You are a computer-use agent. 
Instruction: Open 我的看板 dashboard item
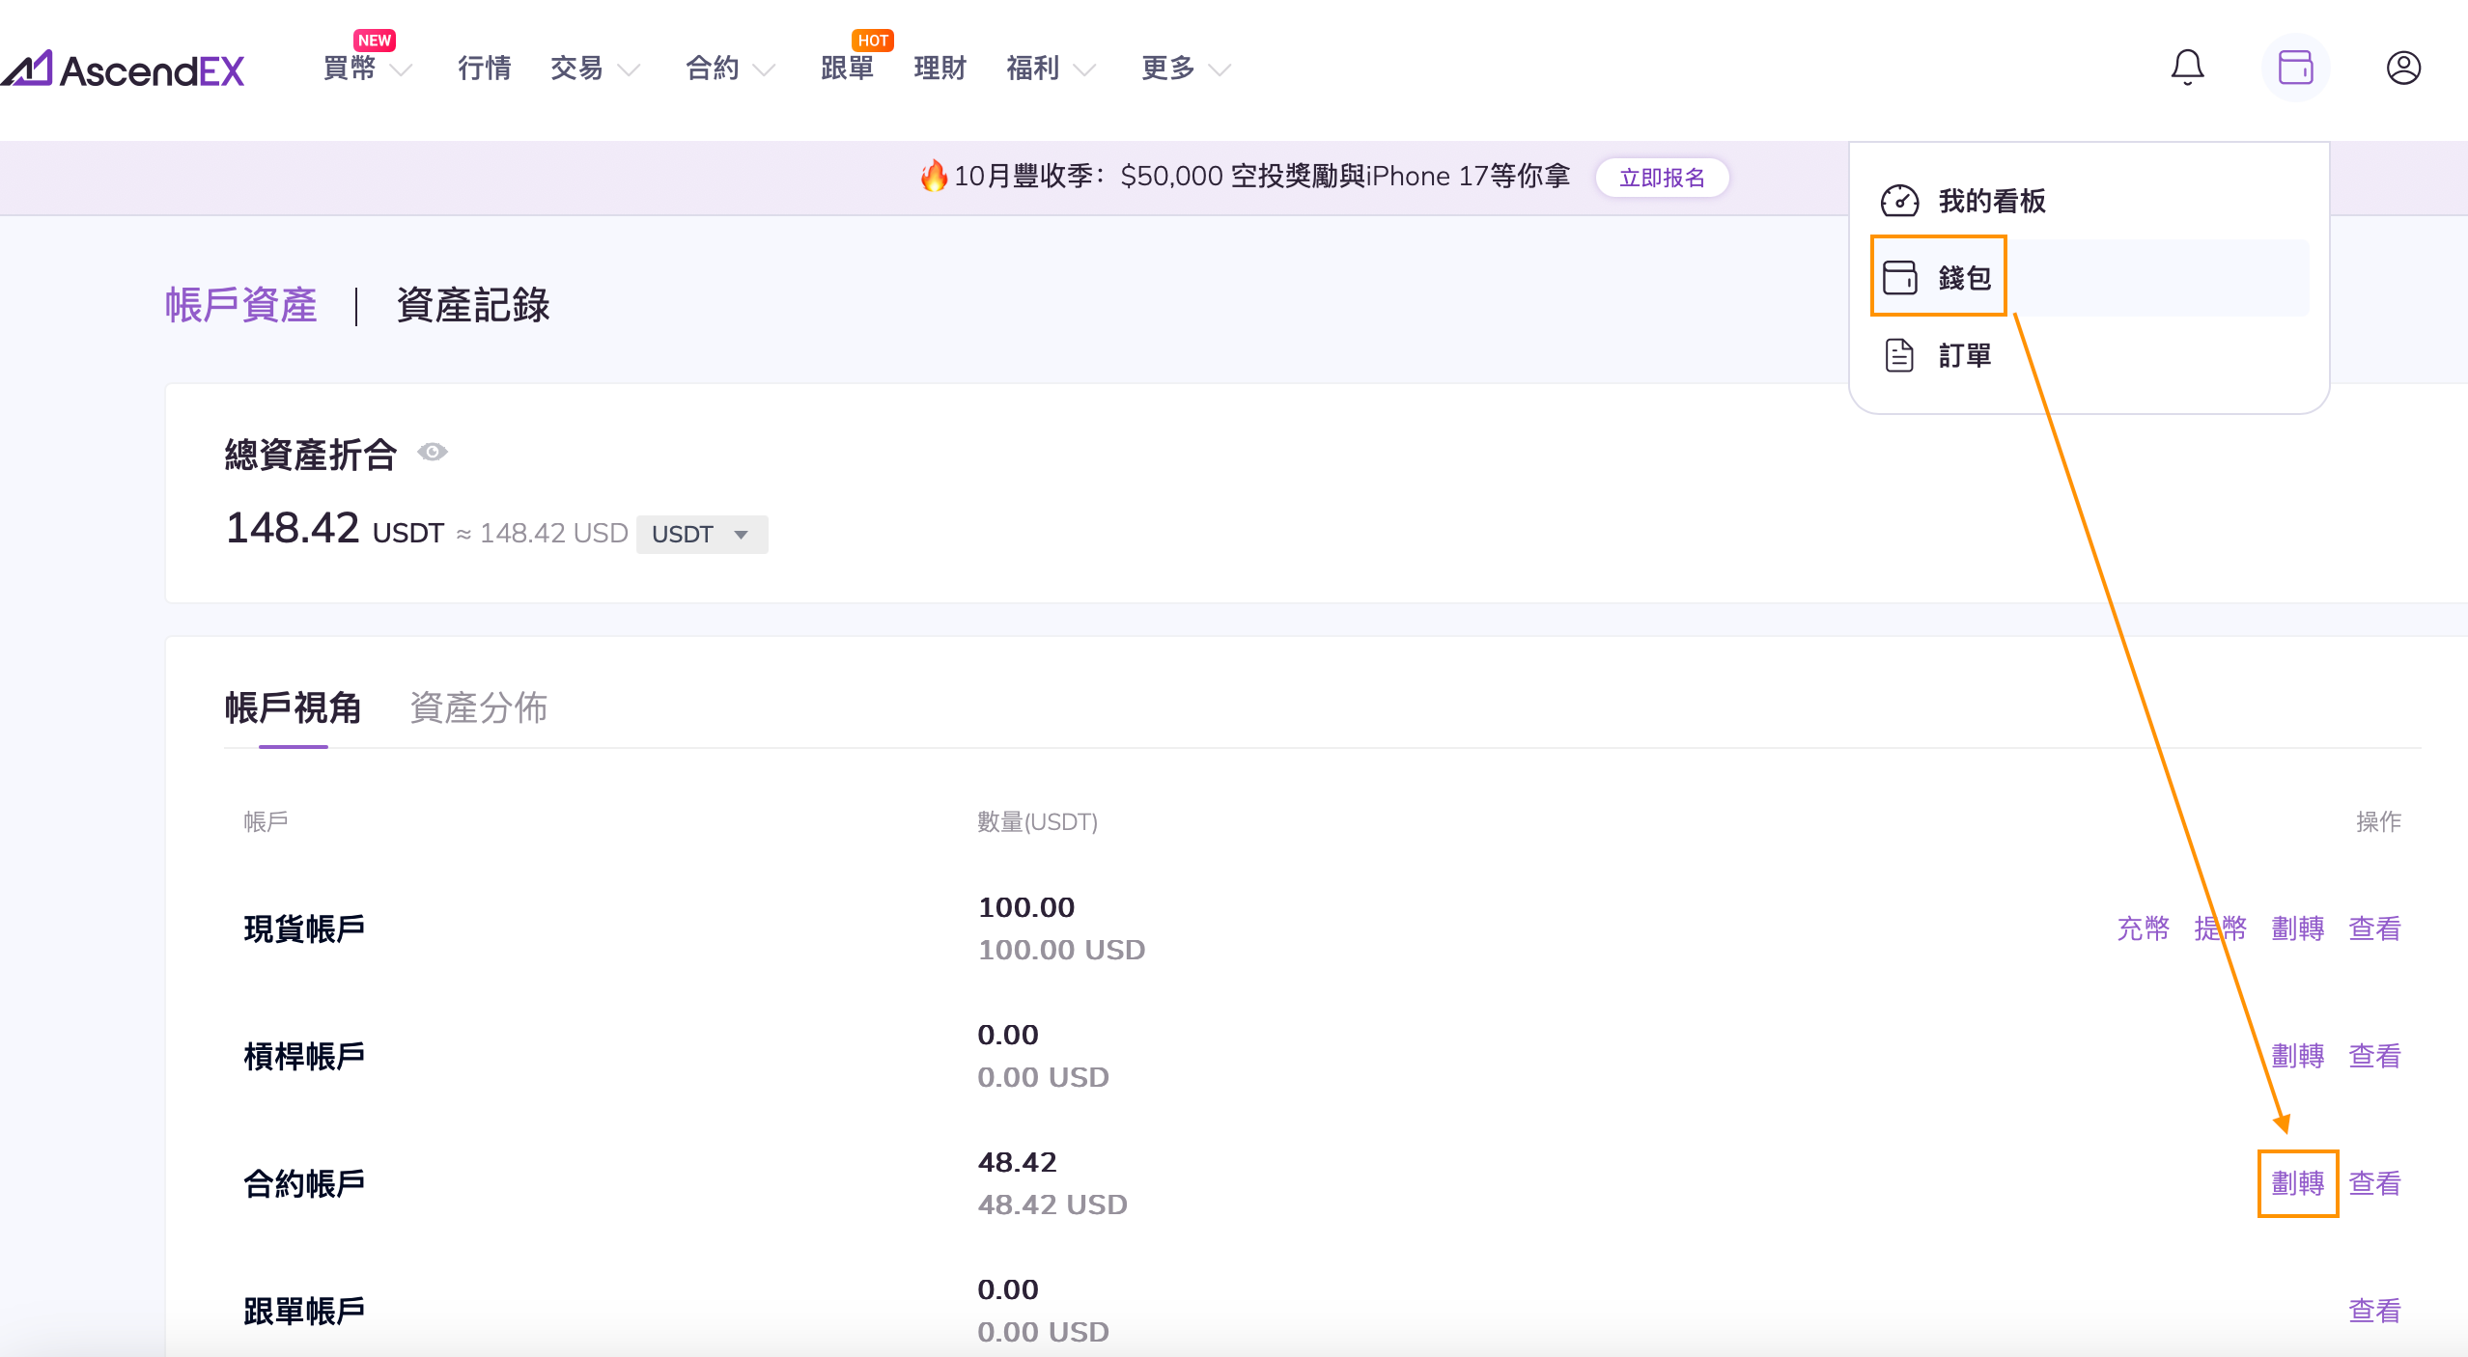1991,201
